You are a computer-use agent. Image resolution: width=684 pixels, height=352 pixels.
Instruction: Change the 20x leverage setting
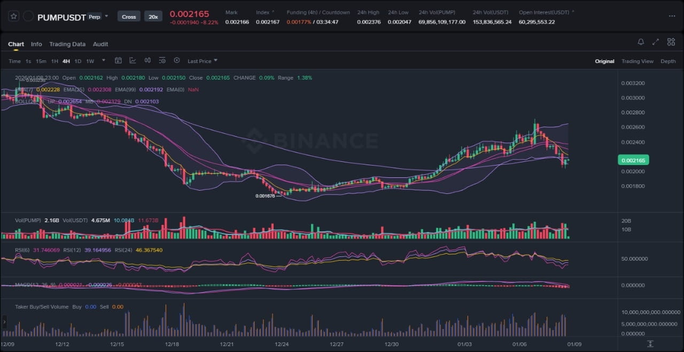click(x=153, y=17)
